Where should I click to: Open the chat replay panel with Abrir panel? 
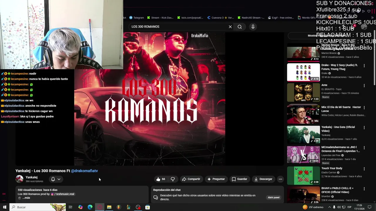[x=273, y=198]
